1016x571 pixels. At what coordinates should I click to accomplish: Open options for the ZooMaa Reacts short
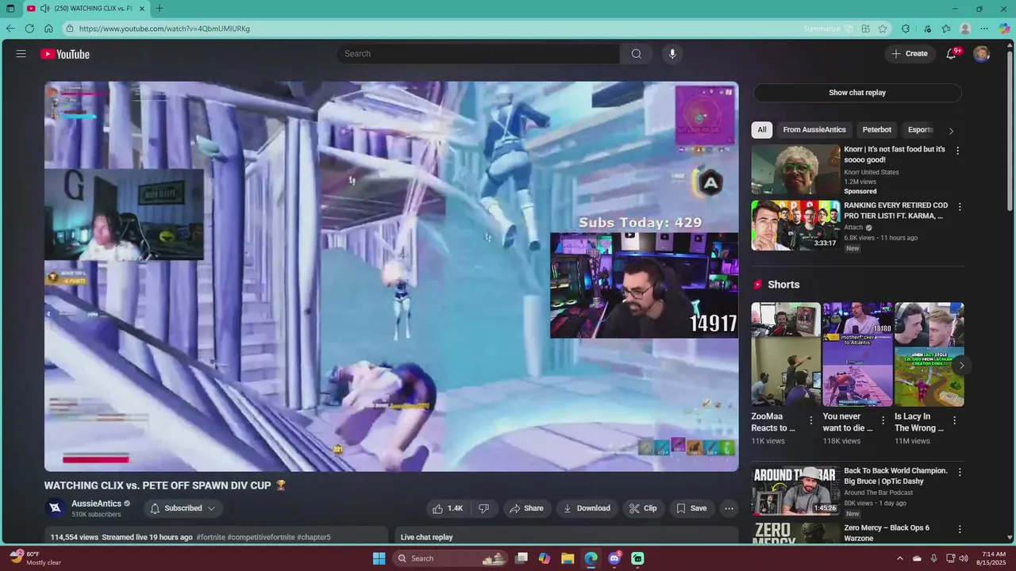(x=811, y=420)
